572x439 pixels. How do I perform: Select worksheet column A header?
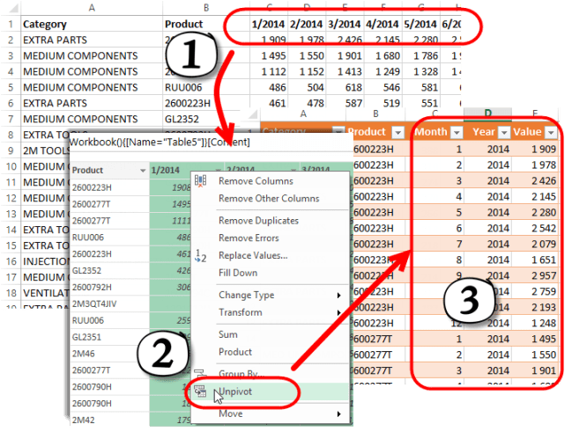92,8
